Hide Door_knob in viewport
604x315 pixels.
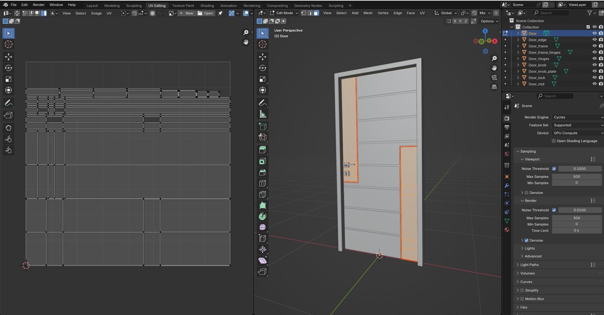point(595,65)
